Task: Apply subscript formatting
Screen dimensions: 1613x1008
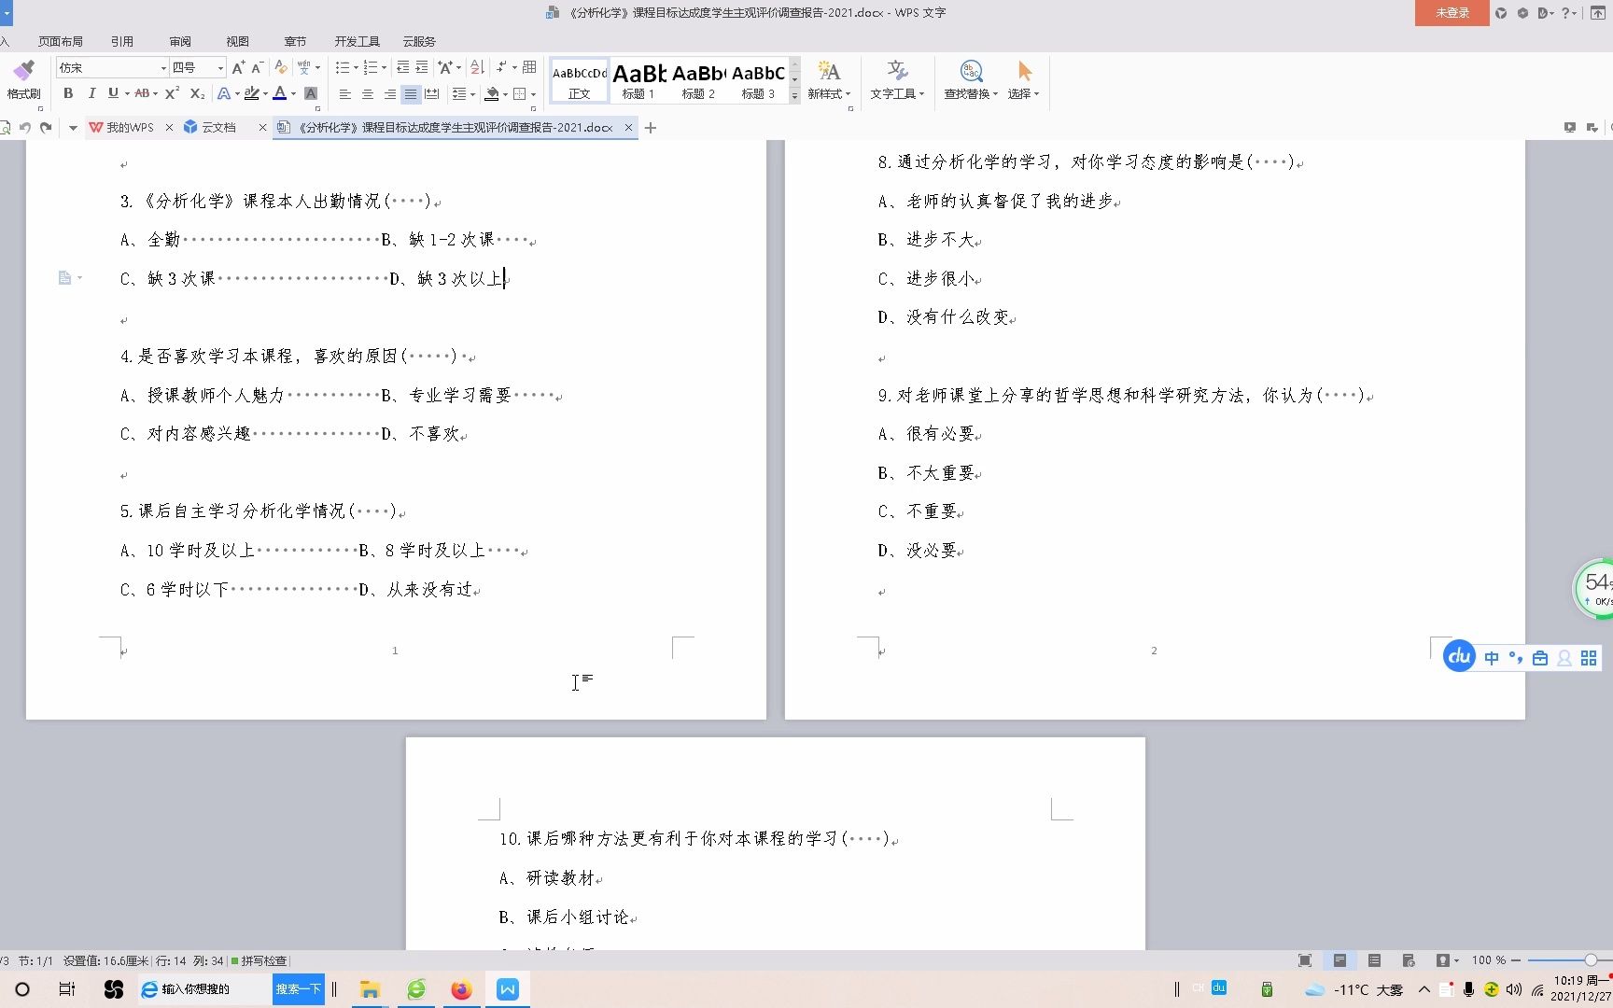Action: tap(196, 93)
